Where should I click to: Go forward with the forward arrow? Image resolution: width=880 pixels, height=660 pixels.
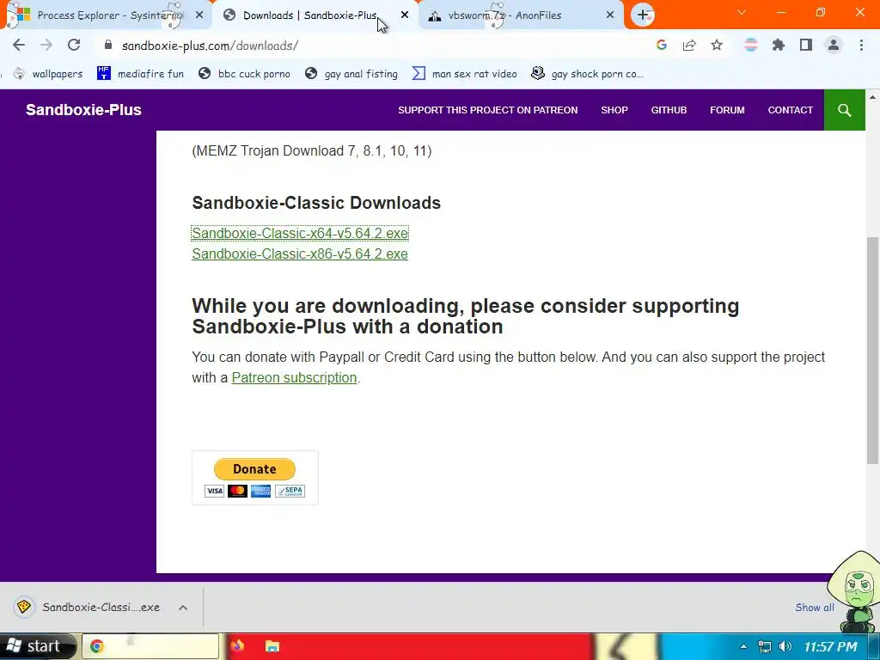46,46
